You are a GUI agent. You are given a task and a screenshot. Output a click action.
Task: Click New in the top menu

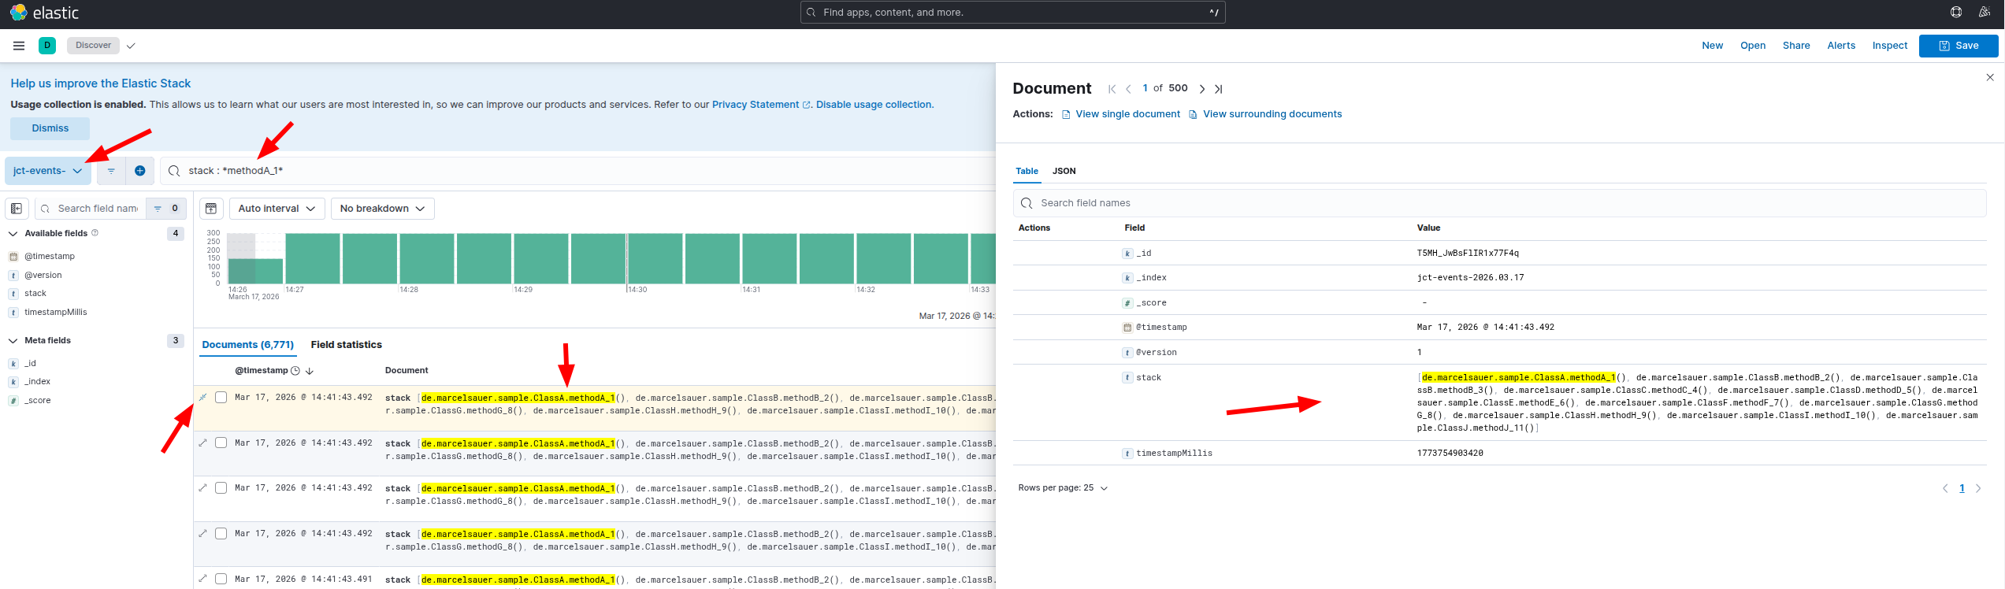coord(1713,46)
